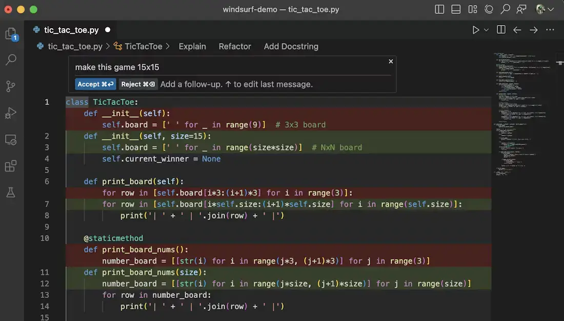This screenshot has width=564, height=321.
Task: Toggle the split editor layout
Action: pyautogui.click(x=500, y=29)
